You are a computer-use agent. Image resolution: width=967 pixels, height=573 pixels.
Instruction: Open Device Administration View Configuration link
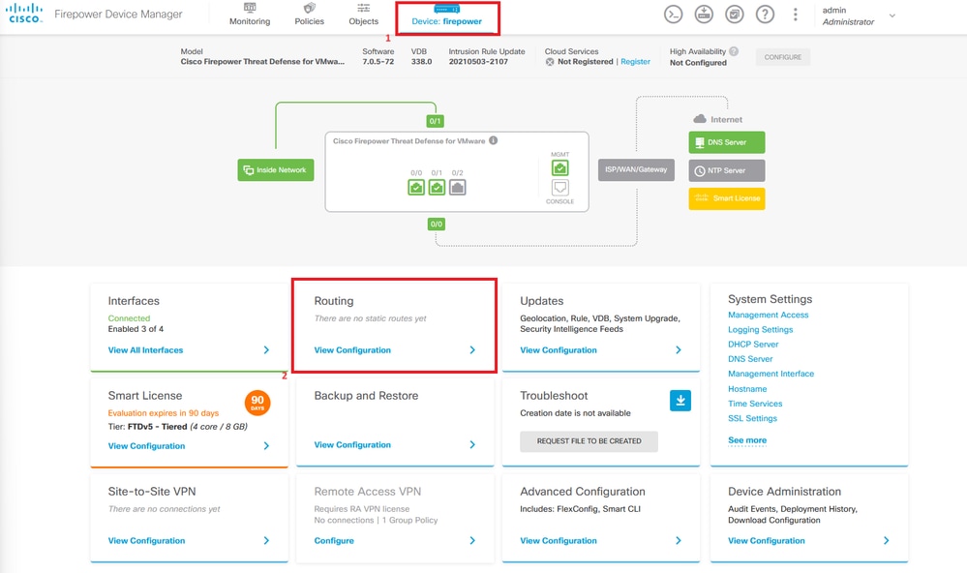pos(766,540)
